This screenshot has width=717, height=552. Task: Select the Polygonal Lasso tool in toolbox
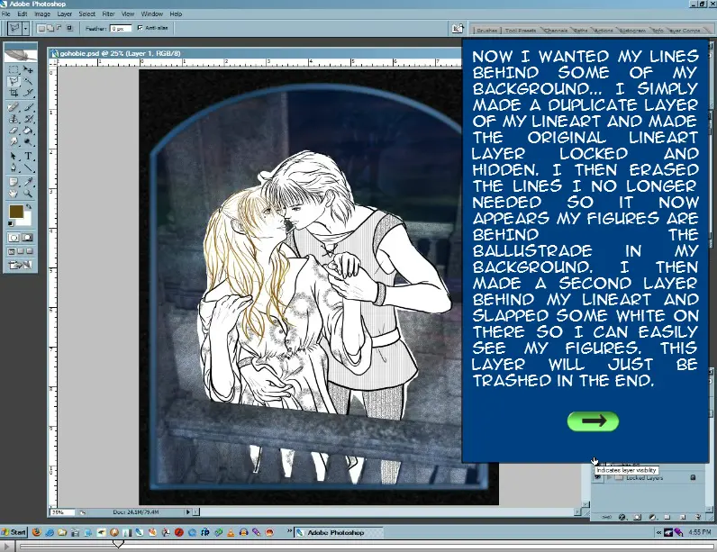point(14,81)
